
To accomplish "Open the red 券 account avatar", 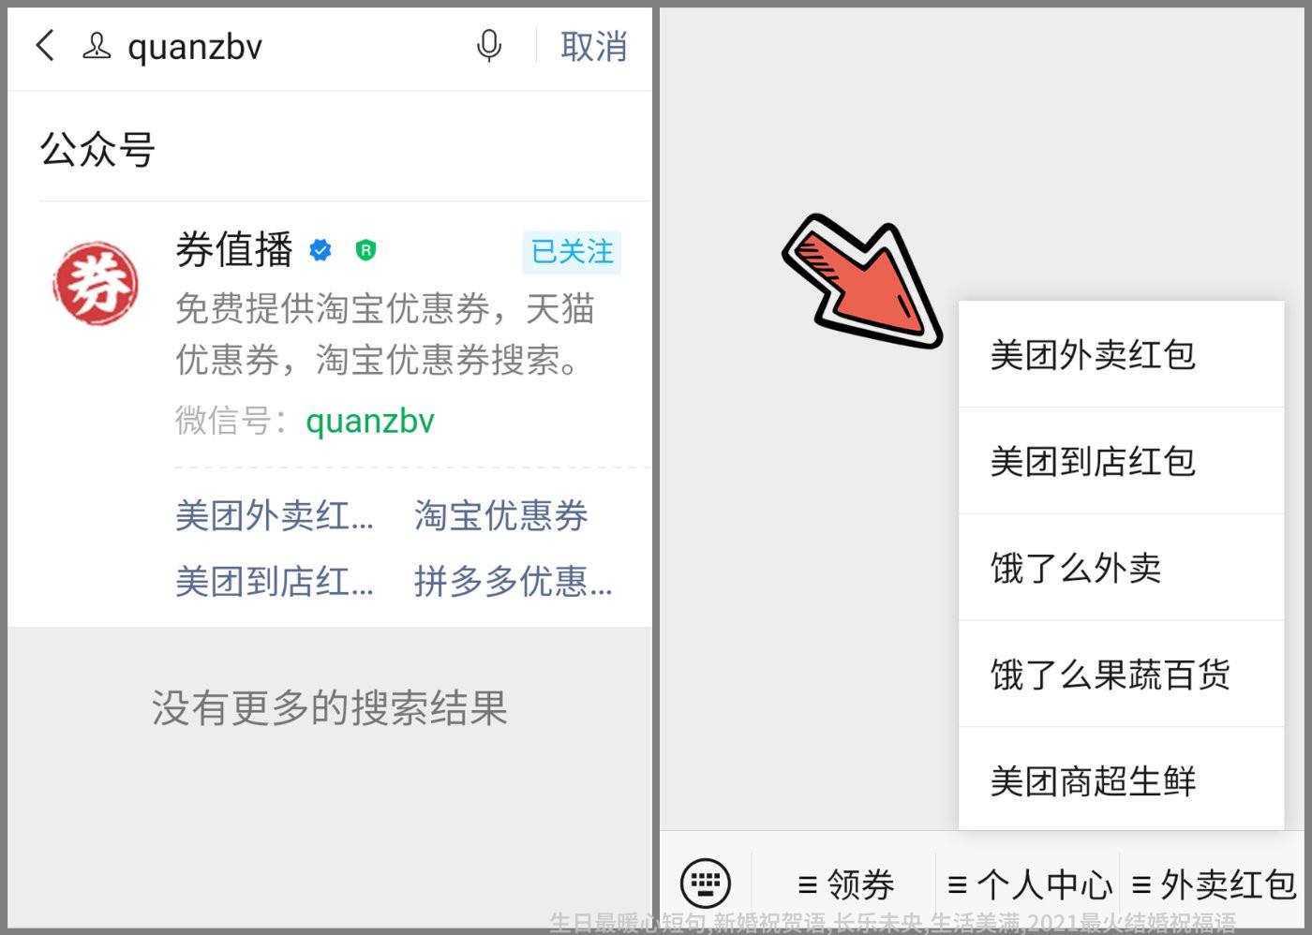I will coord(96,284).
